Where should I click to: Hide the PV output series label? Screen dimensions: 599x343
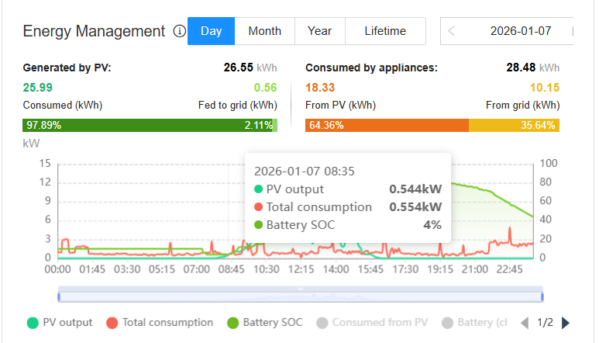(x=67, y=323)
